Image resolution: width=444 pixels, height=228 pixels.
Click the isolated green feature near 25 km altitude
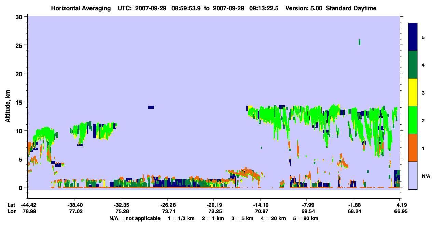point(359,42)
